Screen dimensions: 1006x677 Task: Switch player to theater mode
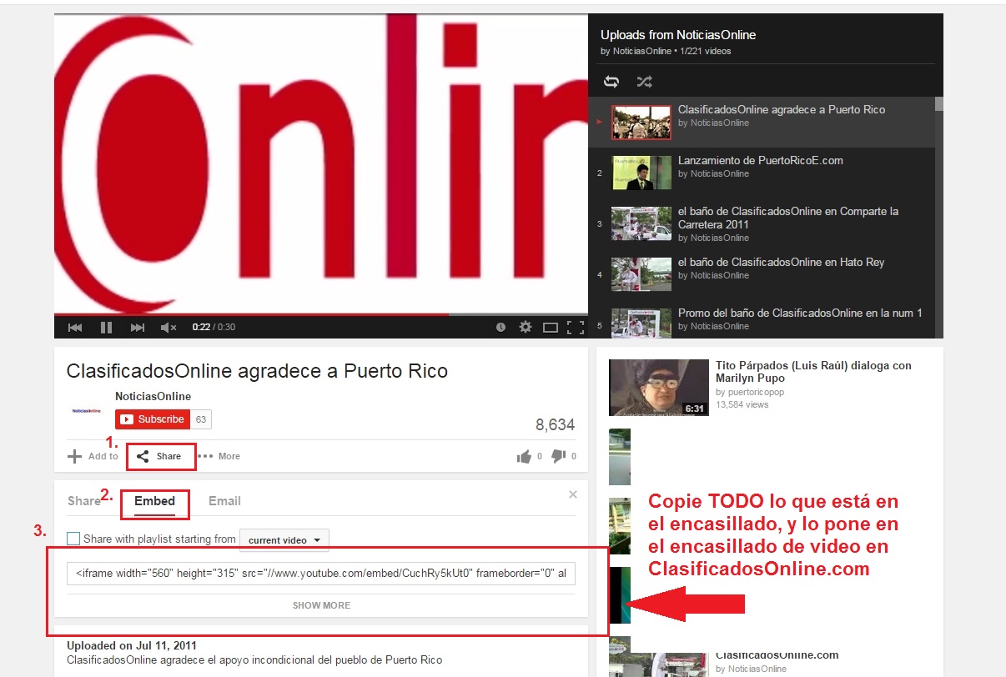(x=550, y=328)
